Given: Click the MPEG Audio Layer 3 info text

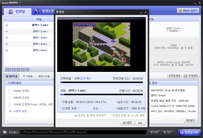Looking at the screenshot, I should pyautogui.click(x=173, y=63).
